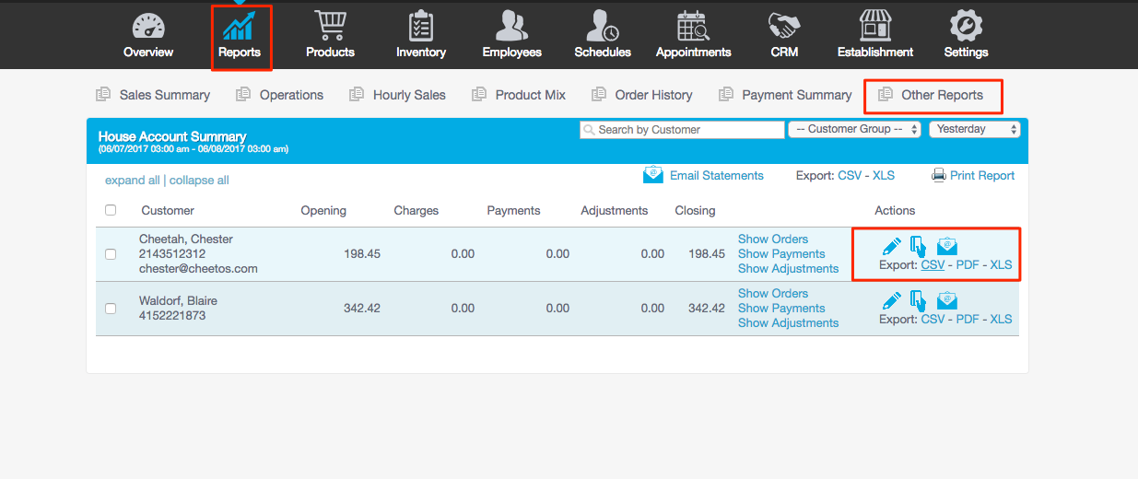Open the CRM handshake icon

784,26
